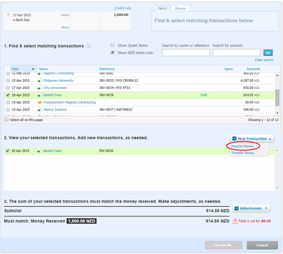
Task: Click the Go search button
Action: point(268,52)
